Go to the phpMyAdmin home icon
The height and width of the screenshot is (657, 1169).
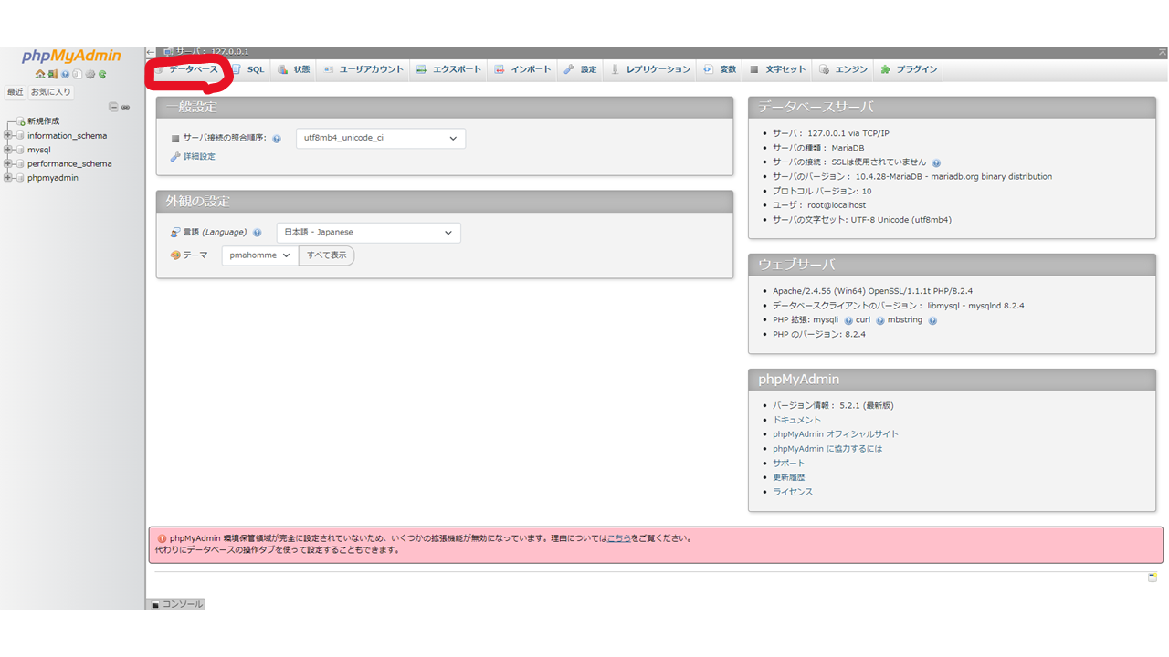(39, 74)
